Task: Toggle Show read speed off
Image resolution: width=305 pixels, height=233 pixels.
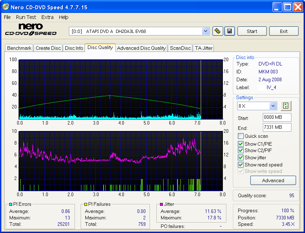Action: tap(240, 165)
